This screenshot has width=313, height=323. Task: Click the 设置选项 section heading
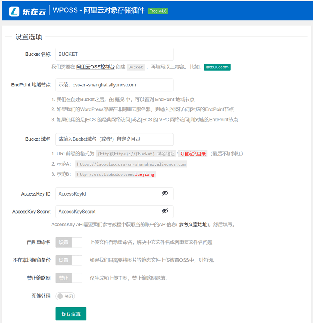[29, 37]
